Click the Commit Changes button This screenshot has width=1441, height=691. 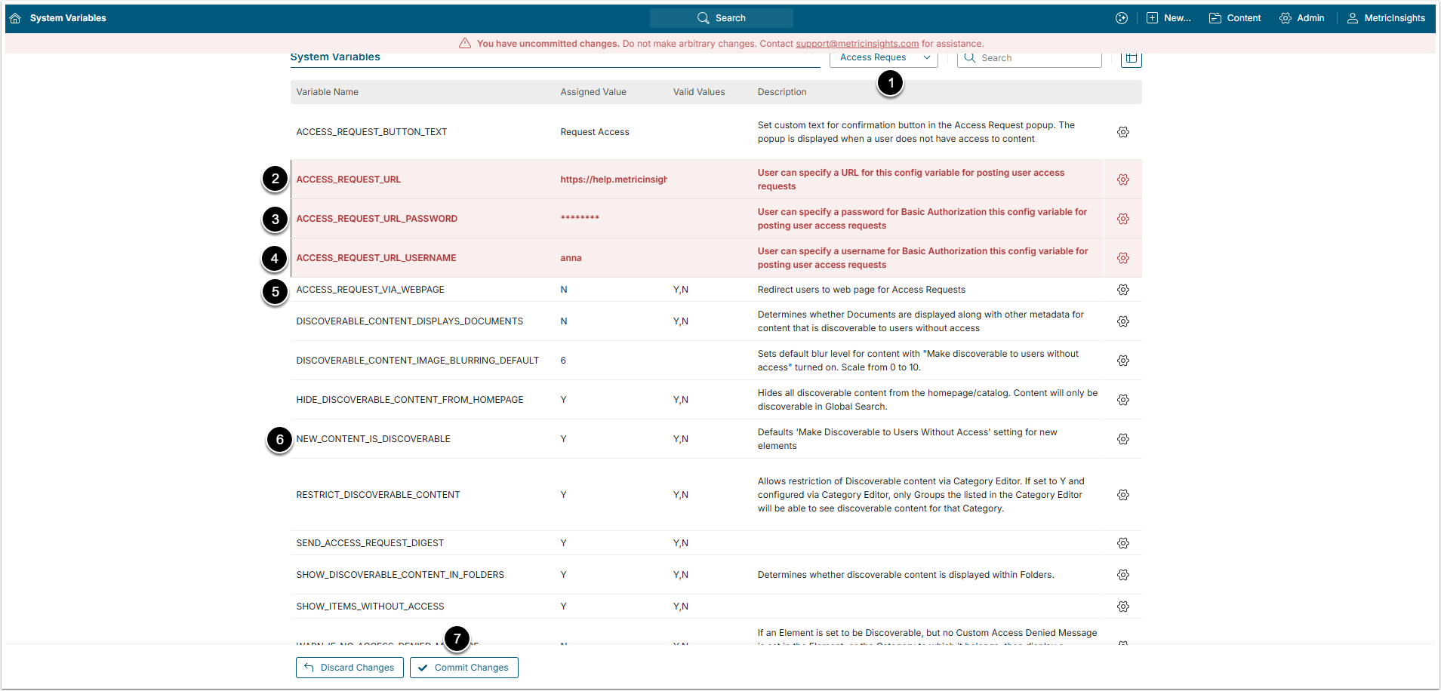(463, 668)
